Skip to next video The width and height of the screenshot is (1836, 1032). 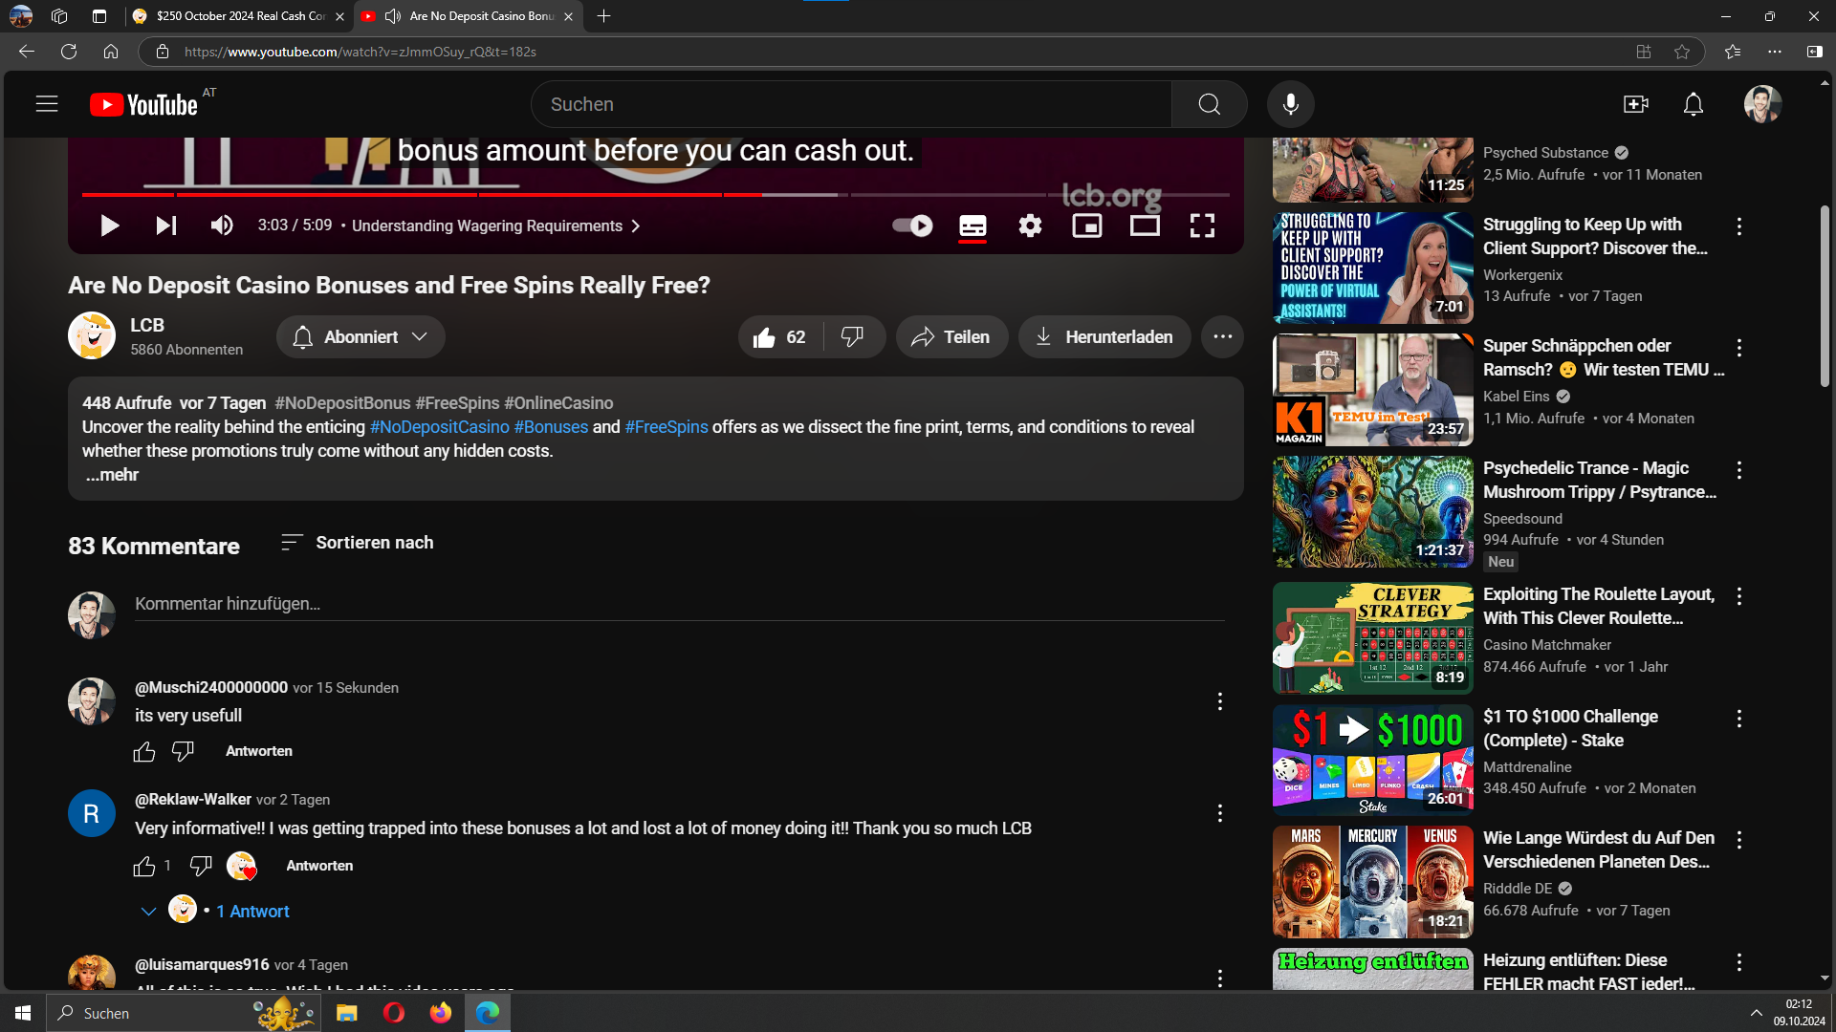coord(165,226)
